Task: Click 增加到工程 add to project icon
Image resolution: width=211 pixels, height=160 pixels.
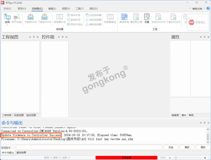Action: 136,17
